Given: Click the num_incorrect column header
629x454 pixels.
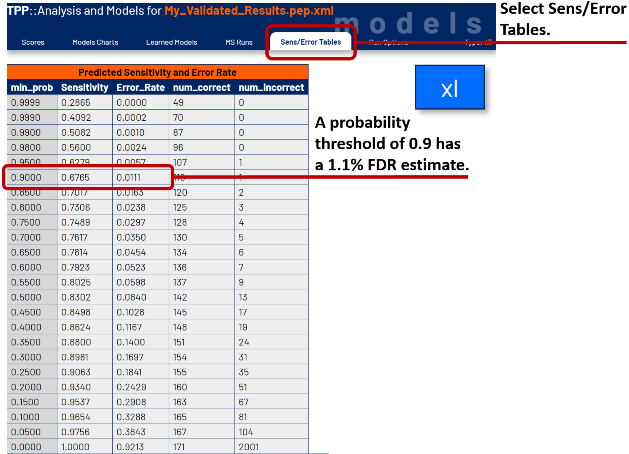Looking at the screenshot, I should pos(271,87).
